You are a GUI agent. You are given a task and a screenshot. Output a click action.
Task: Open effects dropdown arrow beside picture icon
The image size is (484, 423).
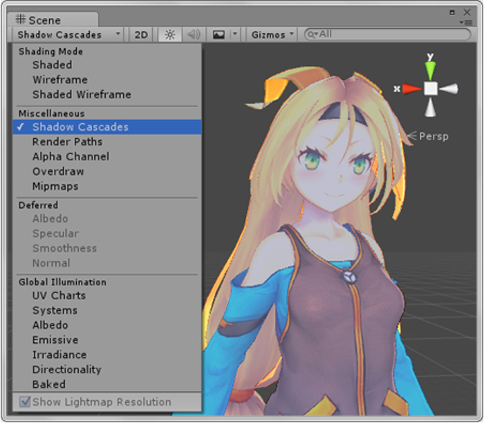235,35
